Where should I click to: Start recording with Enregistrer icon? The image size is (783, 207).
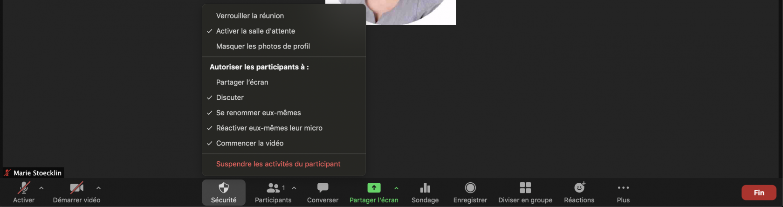tap(470, 188)
